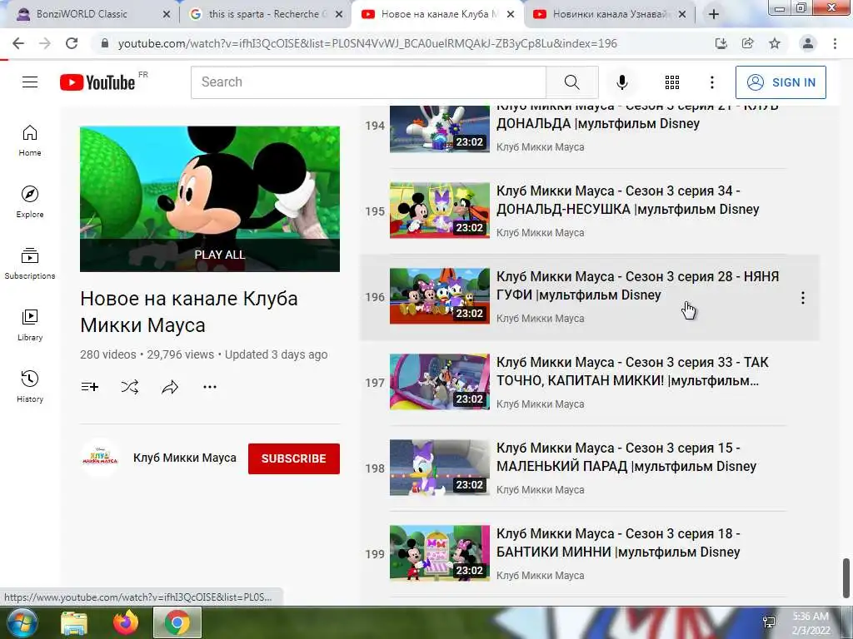Launch Firefox from the taskbar
The width and height of the screenshot is (853, 639).
click(x=126, y=623)
